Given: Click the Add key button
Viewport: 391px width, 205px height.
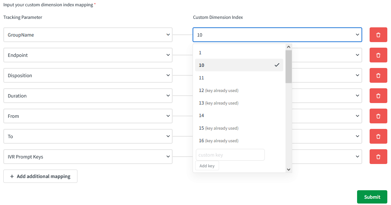Looking at the screenshot, I should click(x=207, y=166).
